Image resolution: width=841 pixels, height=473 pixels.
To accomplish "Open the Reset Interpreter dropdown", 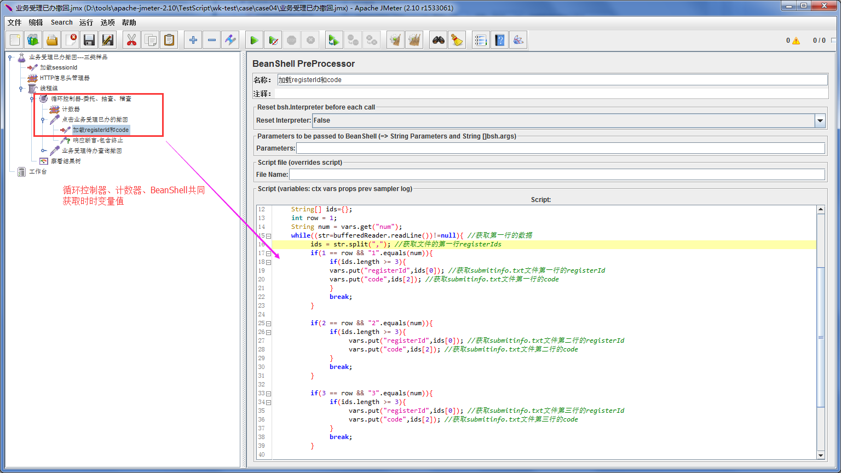I will tap(820, 120).
